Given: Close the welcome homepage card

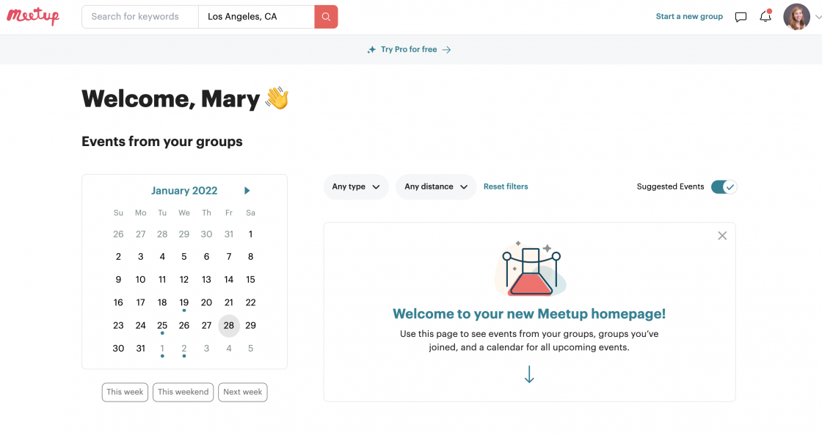Looking at the screenshot, I should coord(722,236).
